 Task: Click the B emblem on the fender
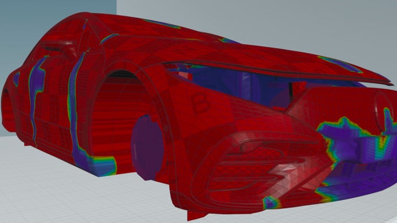click(201, 103)
